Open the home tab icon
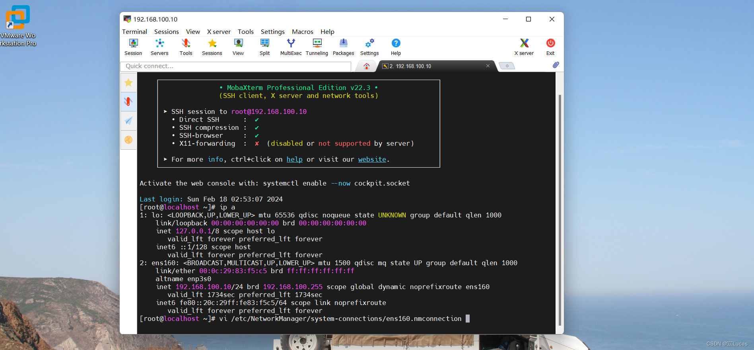The height and width of the screenshot is (350, 754). pos(367,66)
